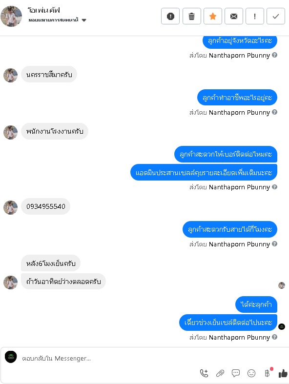Delete conversation with the trash icon
Screen dimensions: 289x384
(192, 16)
